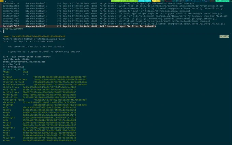Click the 1308459/1308459 match counter
The height and width of the screenshot is (145, 232).
[13, 29]
